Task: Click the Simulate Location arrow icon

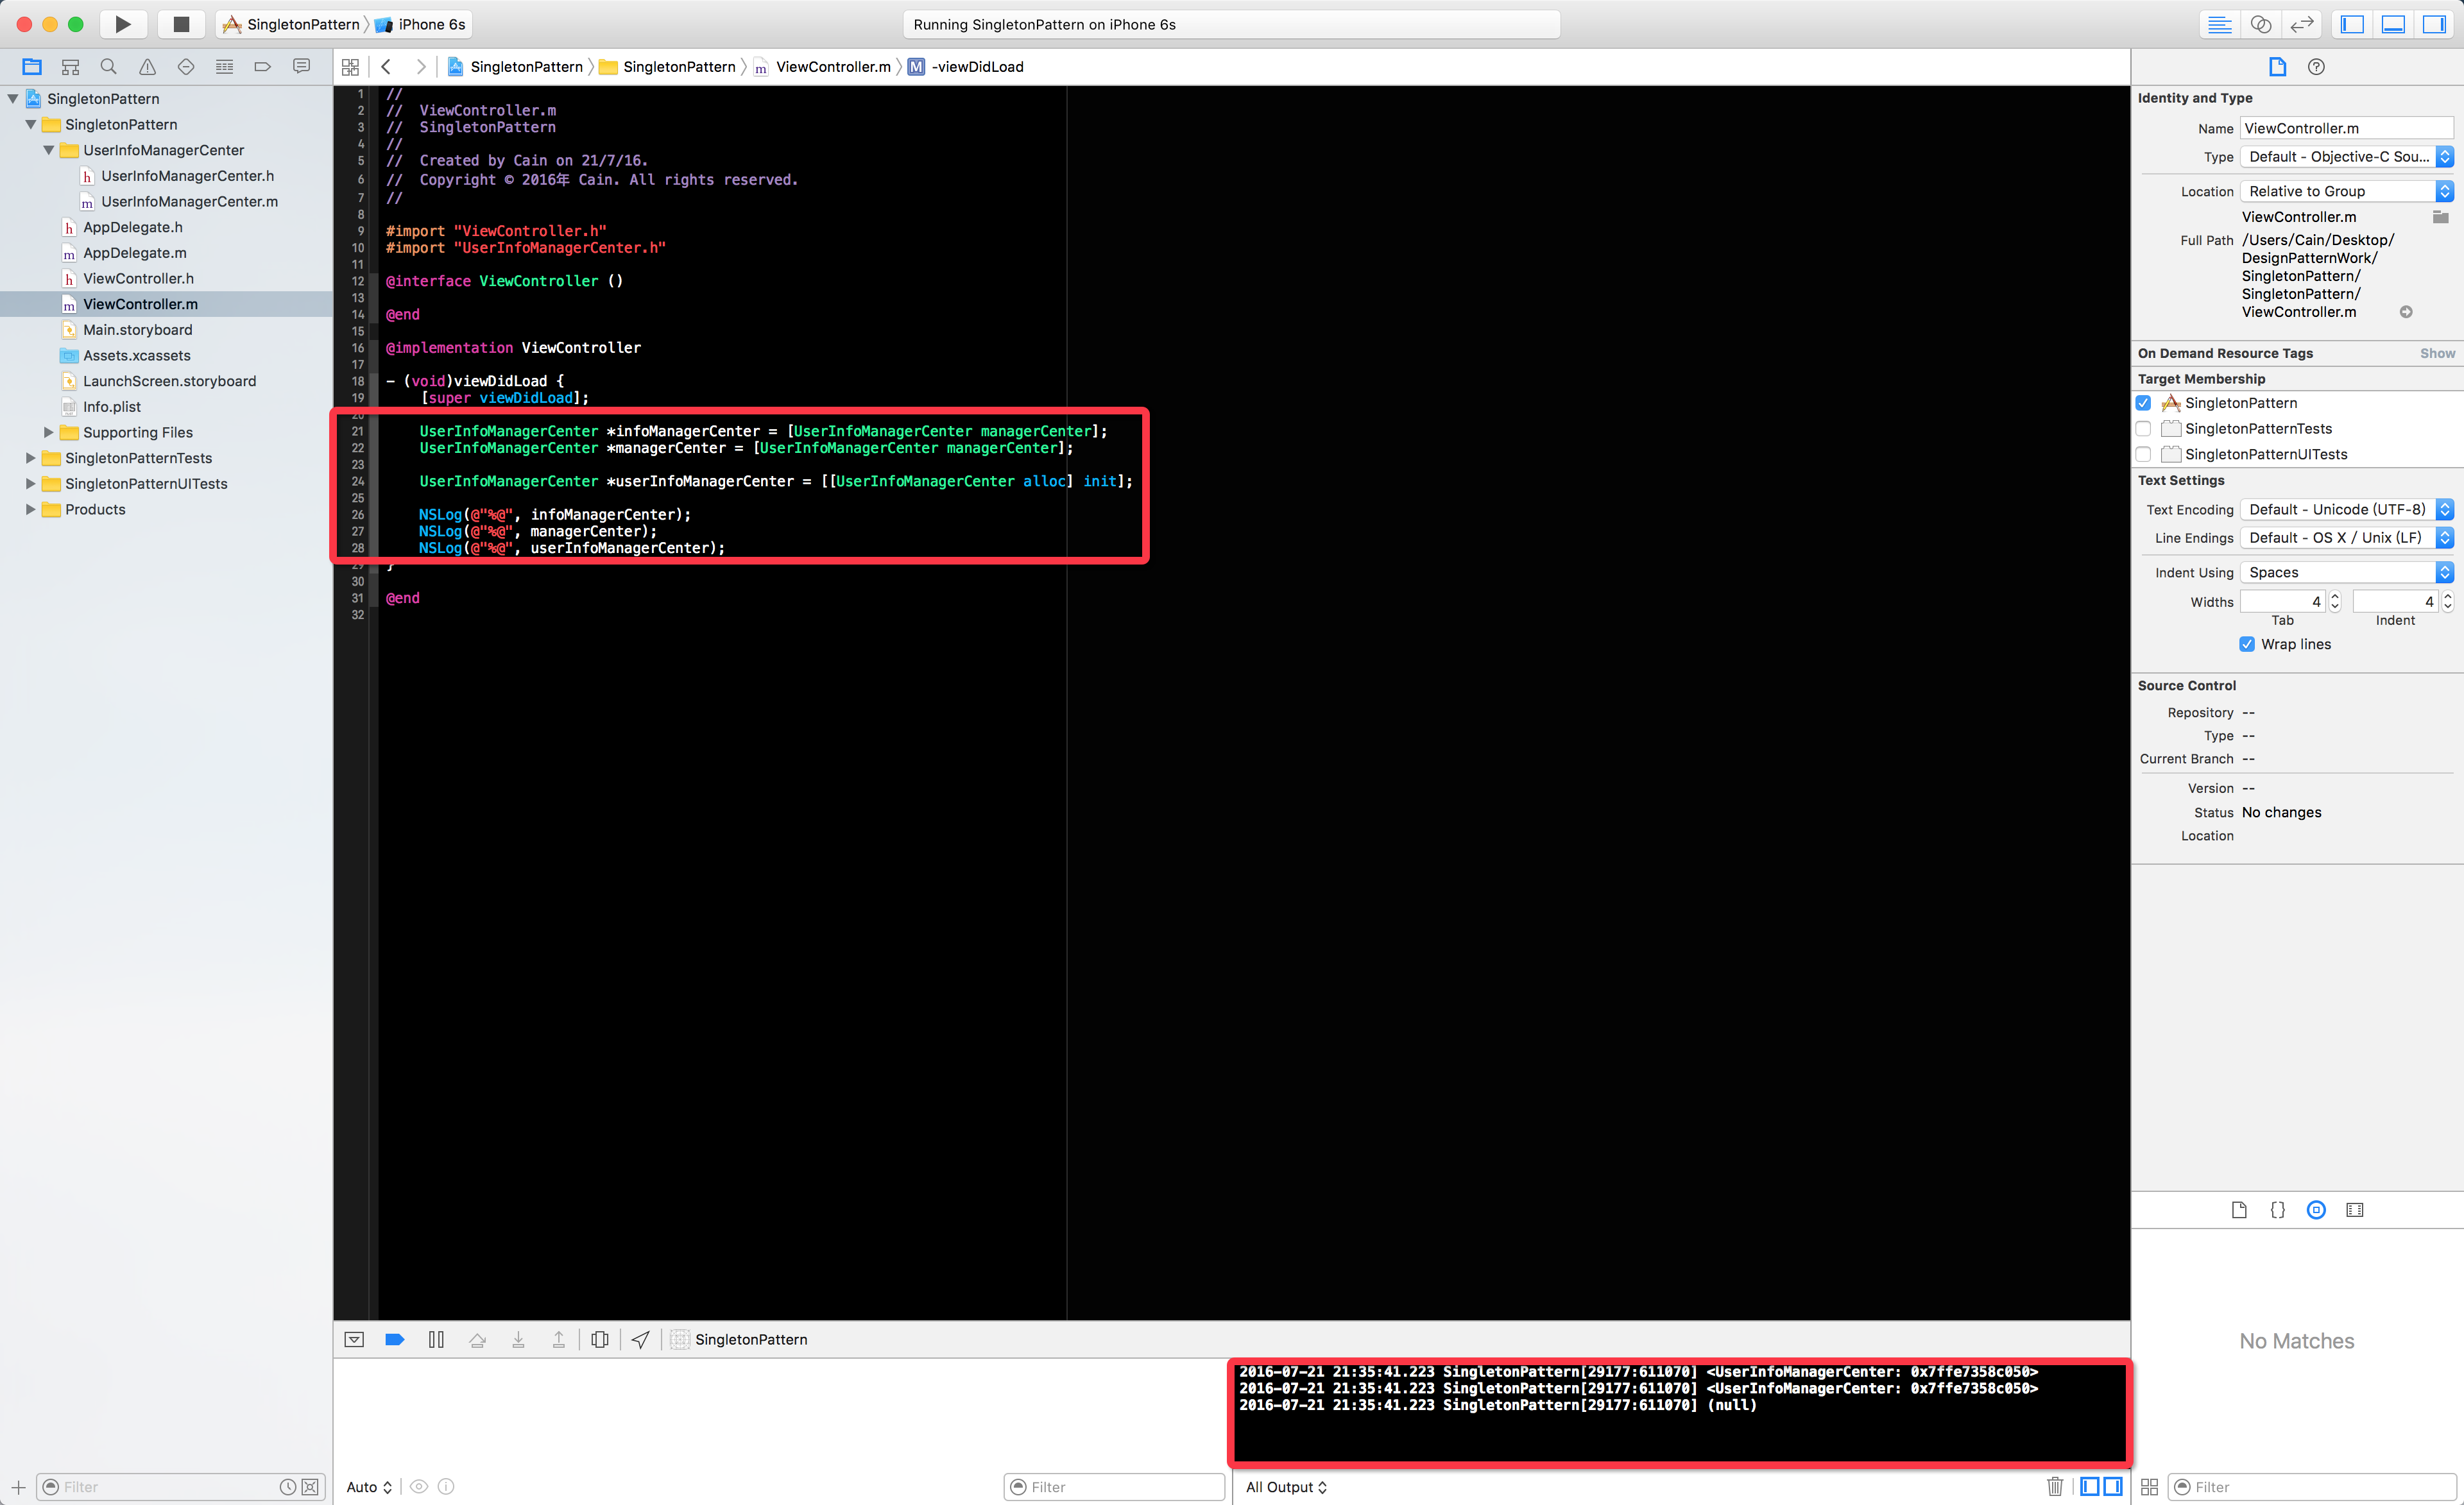Action: point(641,1340)
